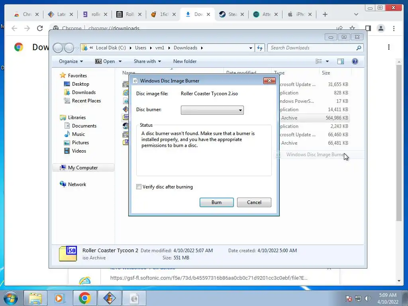The height and width of the screenshot is (306, 408).
Task: Open the Share with menu
Action: click(x=147, y=61)
